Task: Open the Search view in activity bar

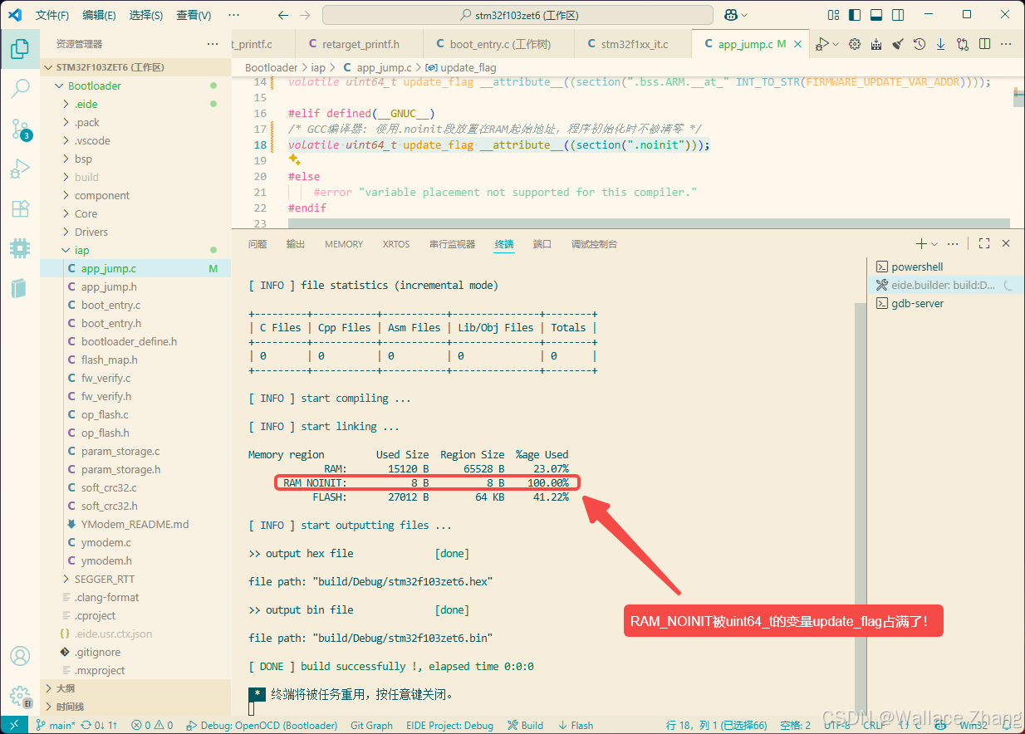Action: tap(20, 88)
